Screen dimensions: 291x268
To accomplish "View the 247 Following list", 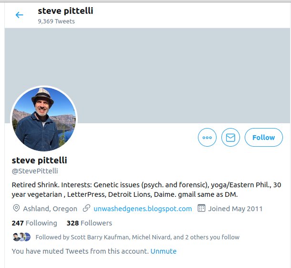I will 34,223.
